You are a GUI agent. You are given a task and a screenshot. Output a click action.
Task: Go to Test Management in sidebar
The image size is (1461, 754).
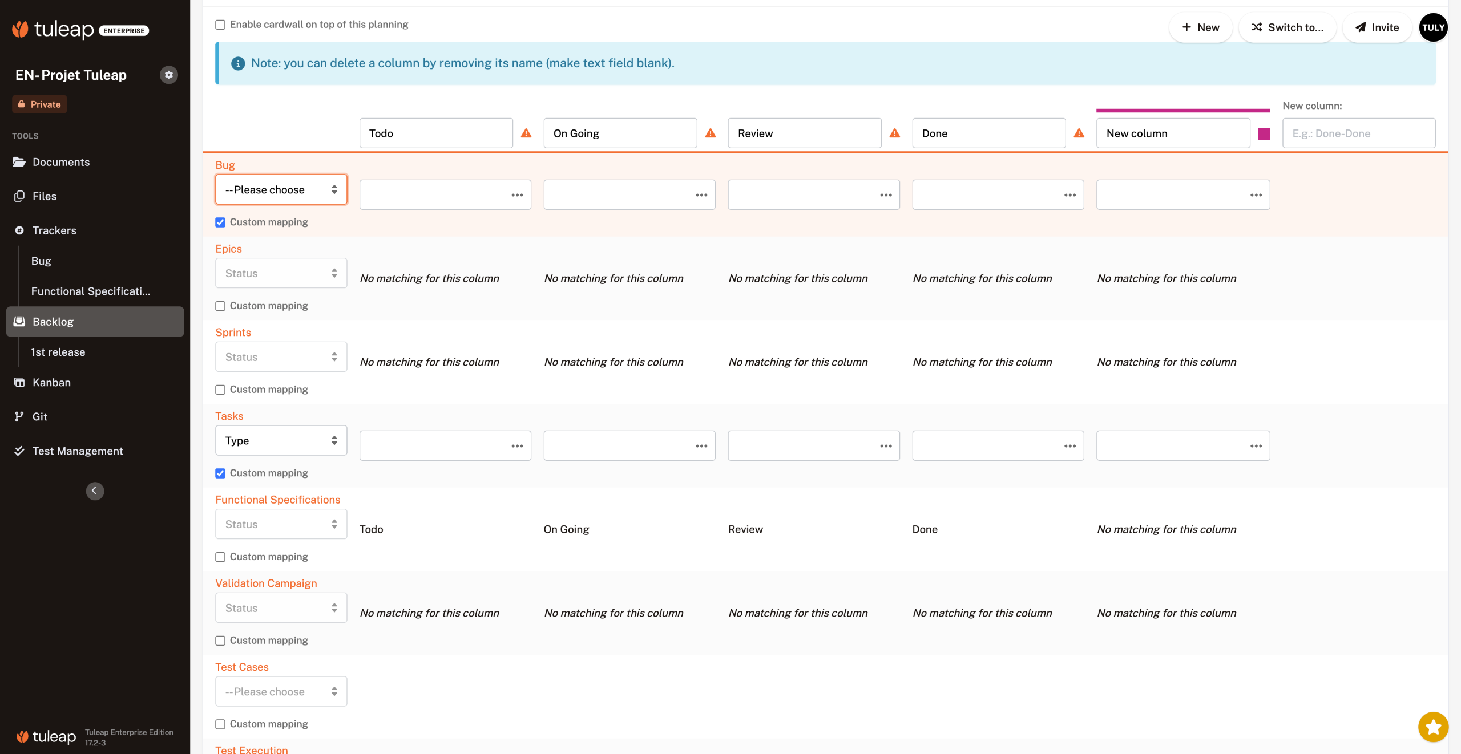[x=78, y=451]
